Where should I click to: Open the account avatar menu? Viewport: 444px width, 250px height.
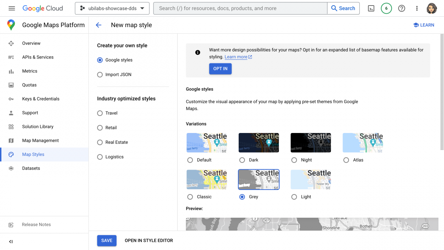coord(432,8)
